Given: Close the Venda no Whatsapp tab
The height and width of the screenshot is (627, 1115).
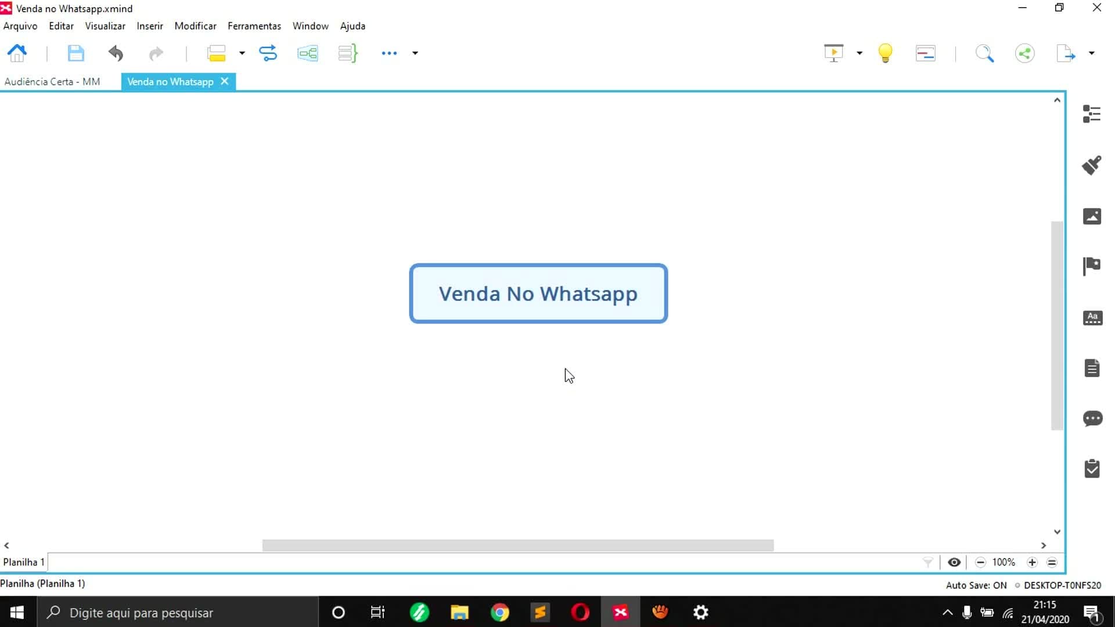Looking at the screenshot, I should [225, 81].
